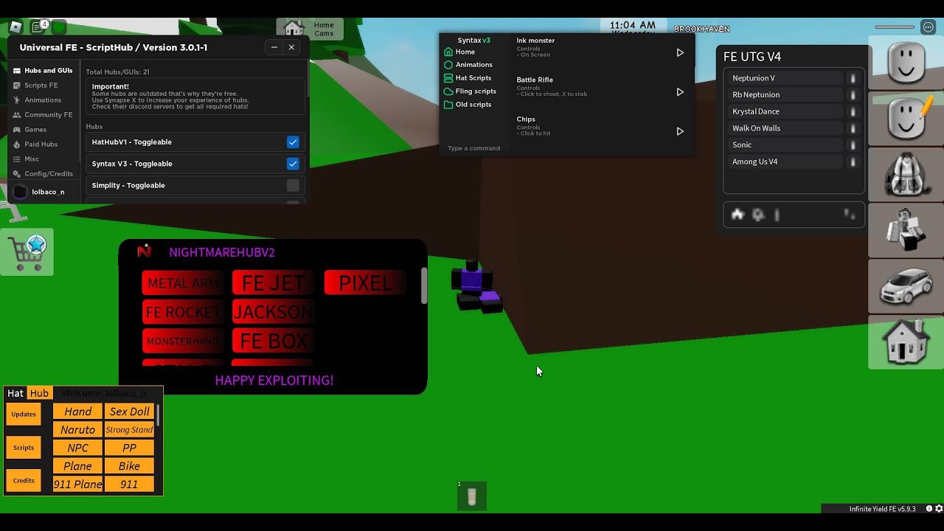The width and height of the screenshot is (944, 531).
Task: Run the Battle Rifle script play arrow
Action: pyautogui.click(x=680, y=92)
